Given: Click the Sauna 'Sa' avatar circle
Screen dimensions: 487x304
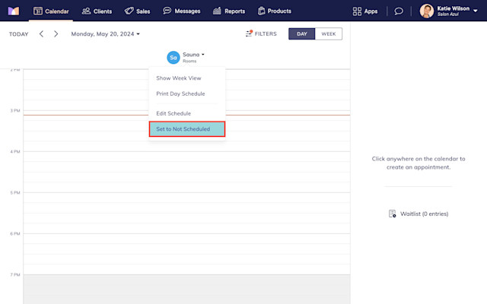Looking at the screenshot, I should pyautogui.click(x=173, y=58).
